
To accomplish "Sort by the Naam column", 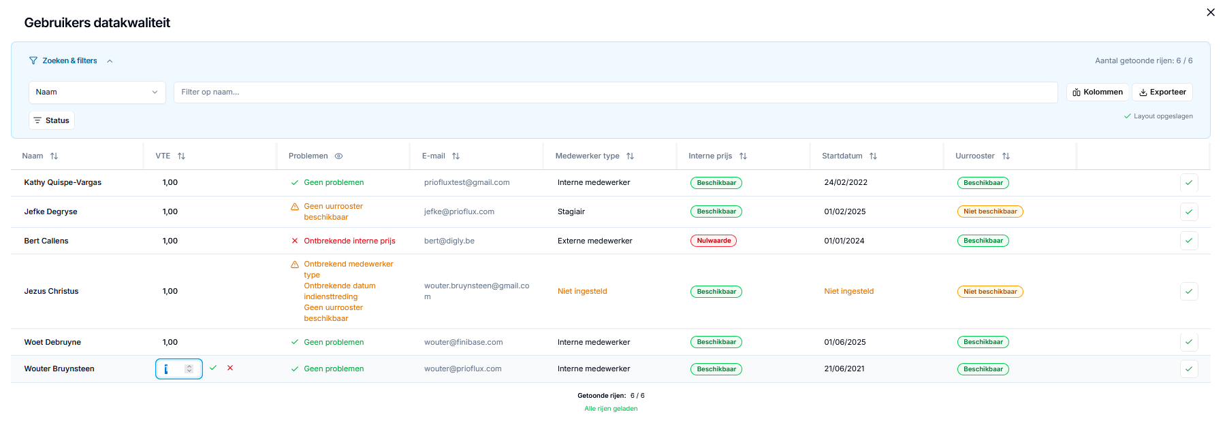I will [x=54, y=156].
